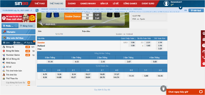Select Sweden handicap odds 1.96
205x95 pixels.
click(x=132, y=42)
